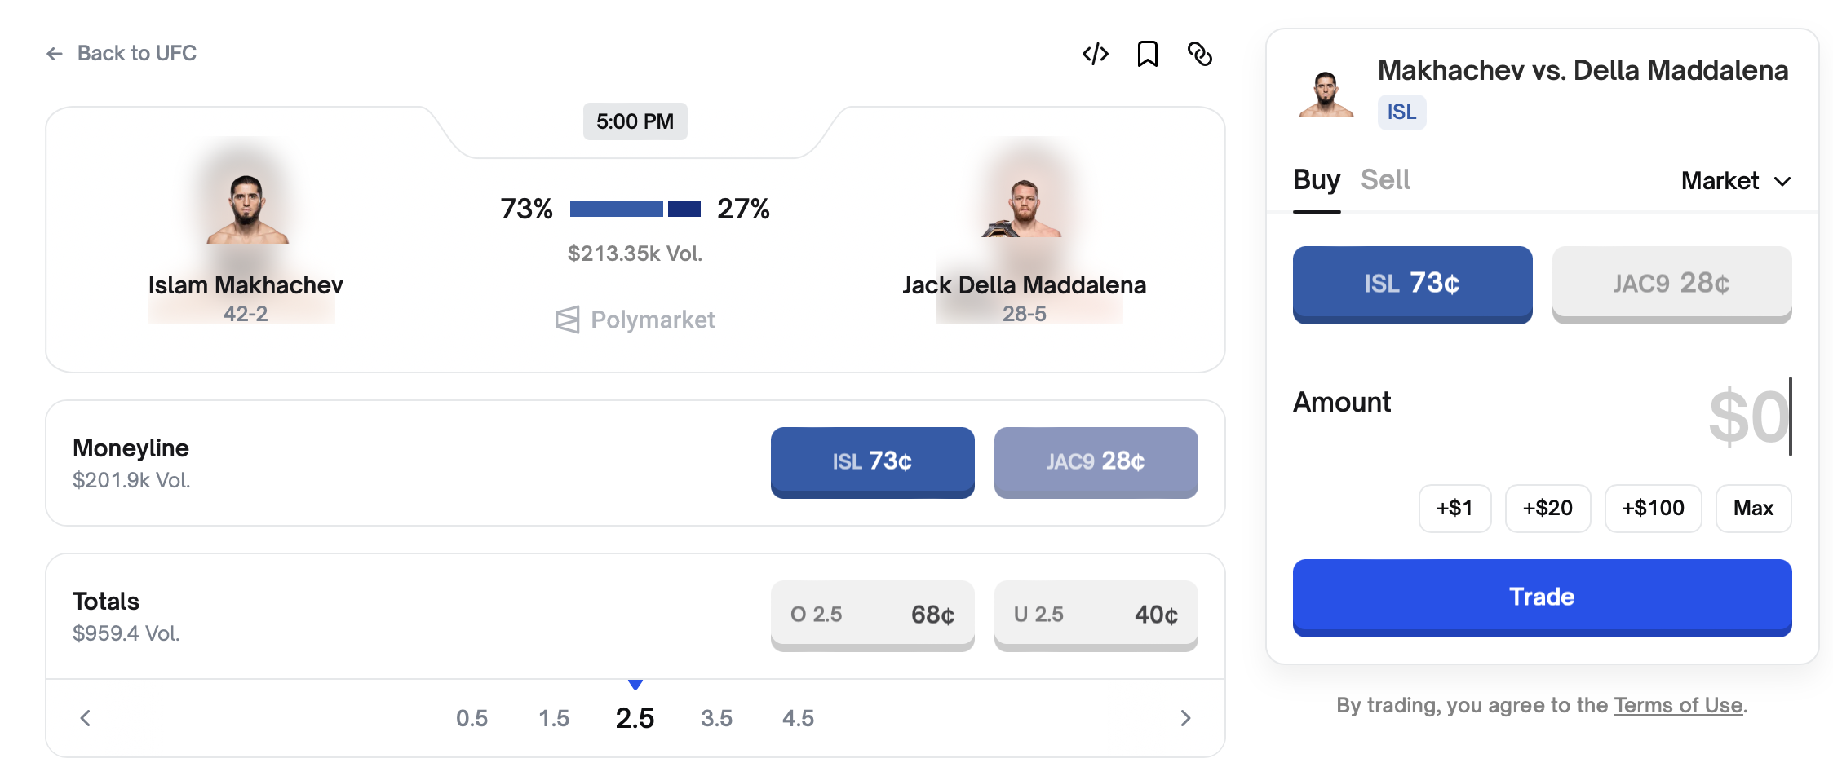Viewport: 1833px width, 776px height.
Task: Click the Makhachev avatar in trade panel
Action: 1326,94
